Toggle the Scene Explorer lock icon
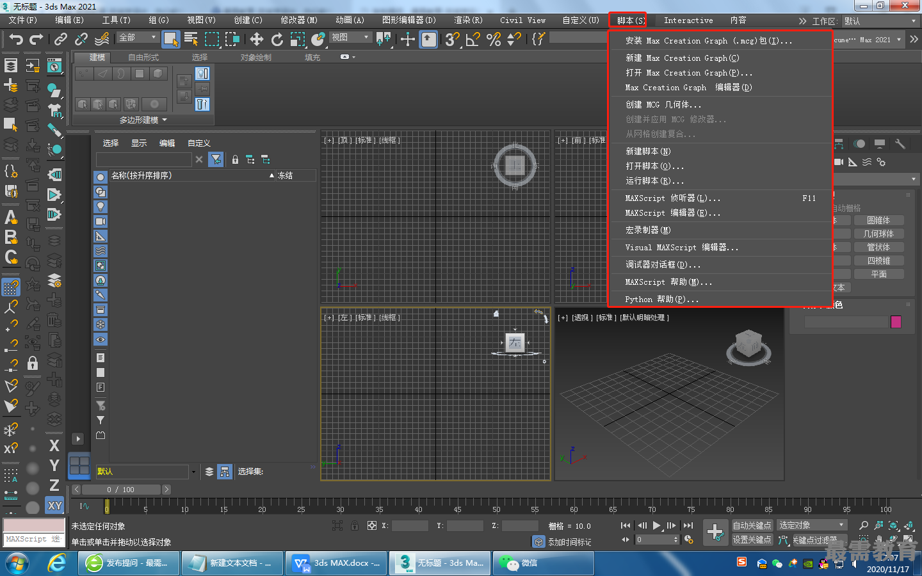Screen dimensions: 922x576 235,159
